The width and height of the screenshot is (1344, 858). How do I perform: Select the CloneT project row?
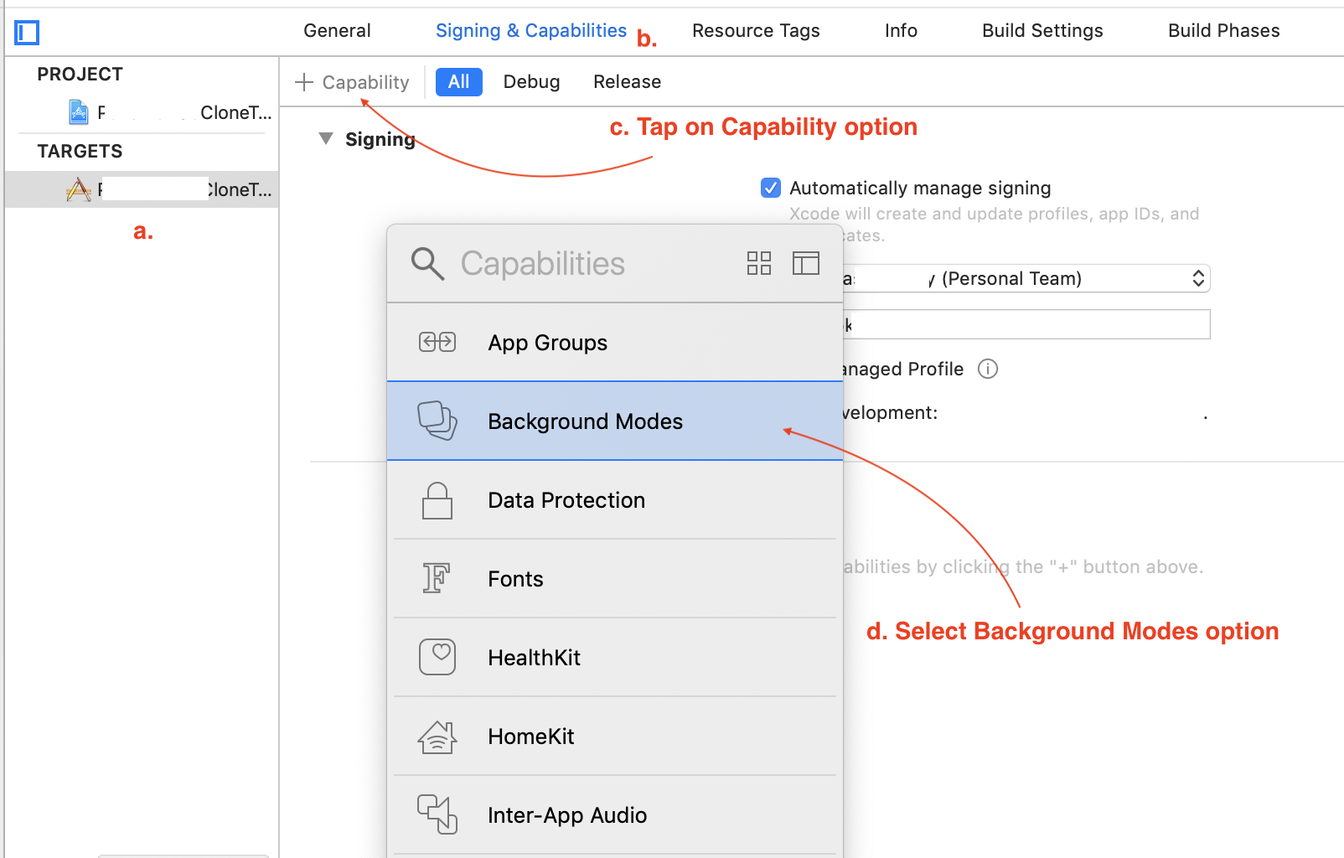click(142, 112)
